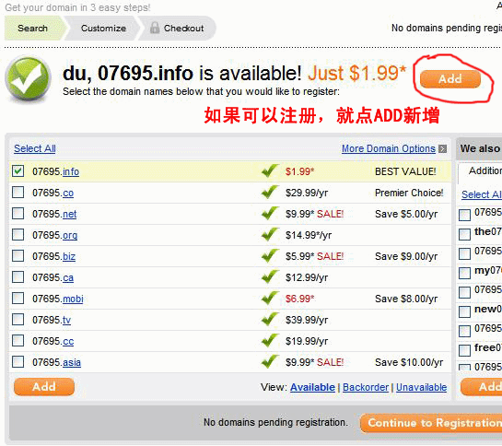Tick the 07695.cc domain checkbox
This screenshot has width=502, height=446.
tap(18, 340)
